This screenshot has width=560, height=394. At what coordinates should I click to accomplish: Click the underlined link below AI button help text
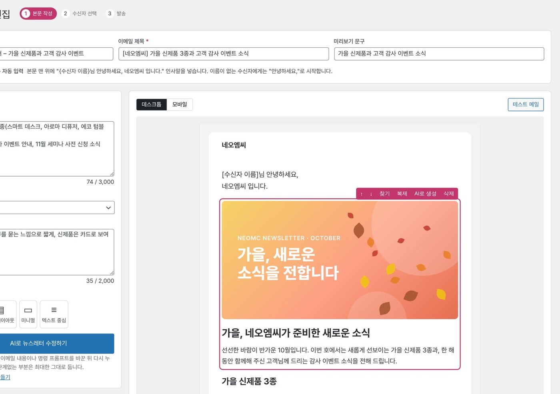(5, 377)
